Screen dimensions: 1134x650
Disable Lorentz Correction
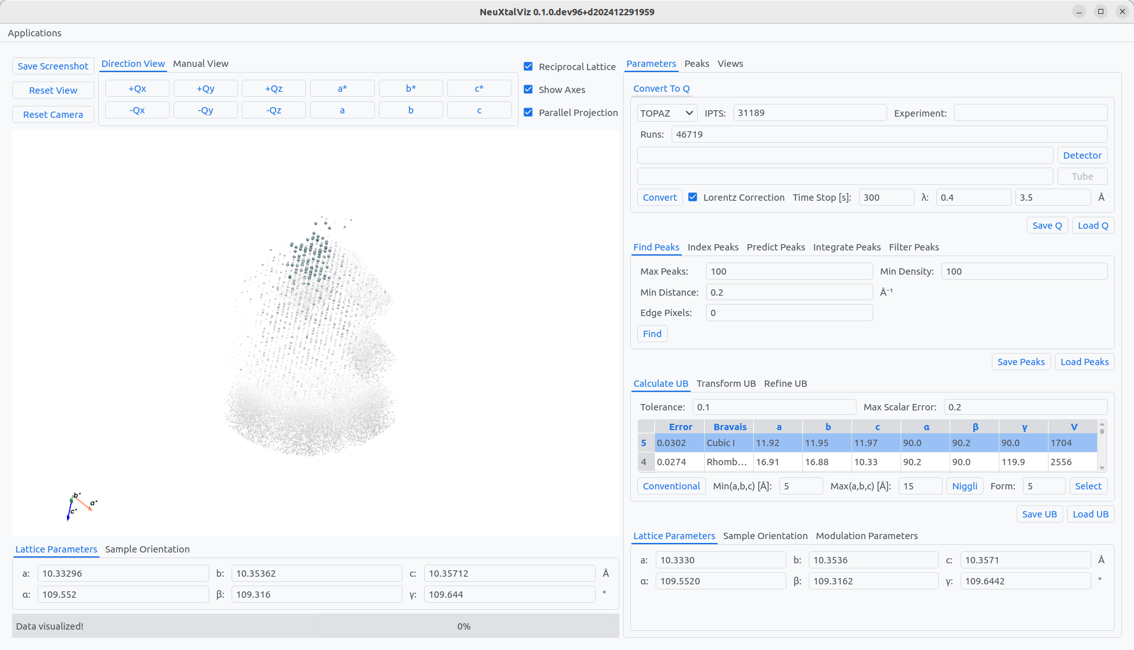693,197
